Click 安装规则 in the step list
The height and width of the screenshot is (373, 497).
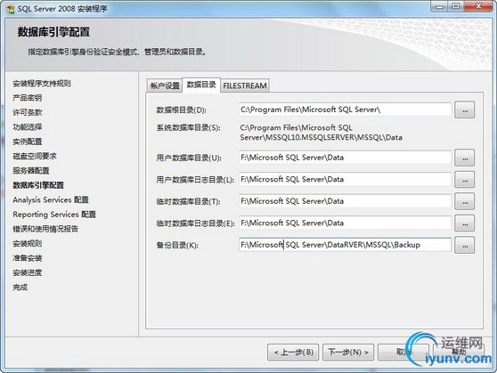pyautogui.click(x=28, y=243)
